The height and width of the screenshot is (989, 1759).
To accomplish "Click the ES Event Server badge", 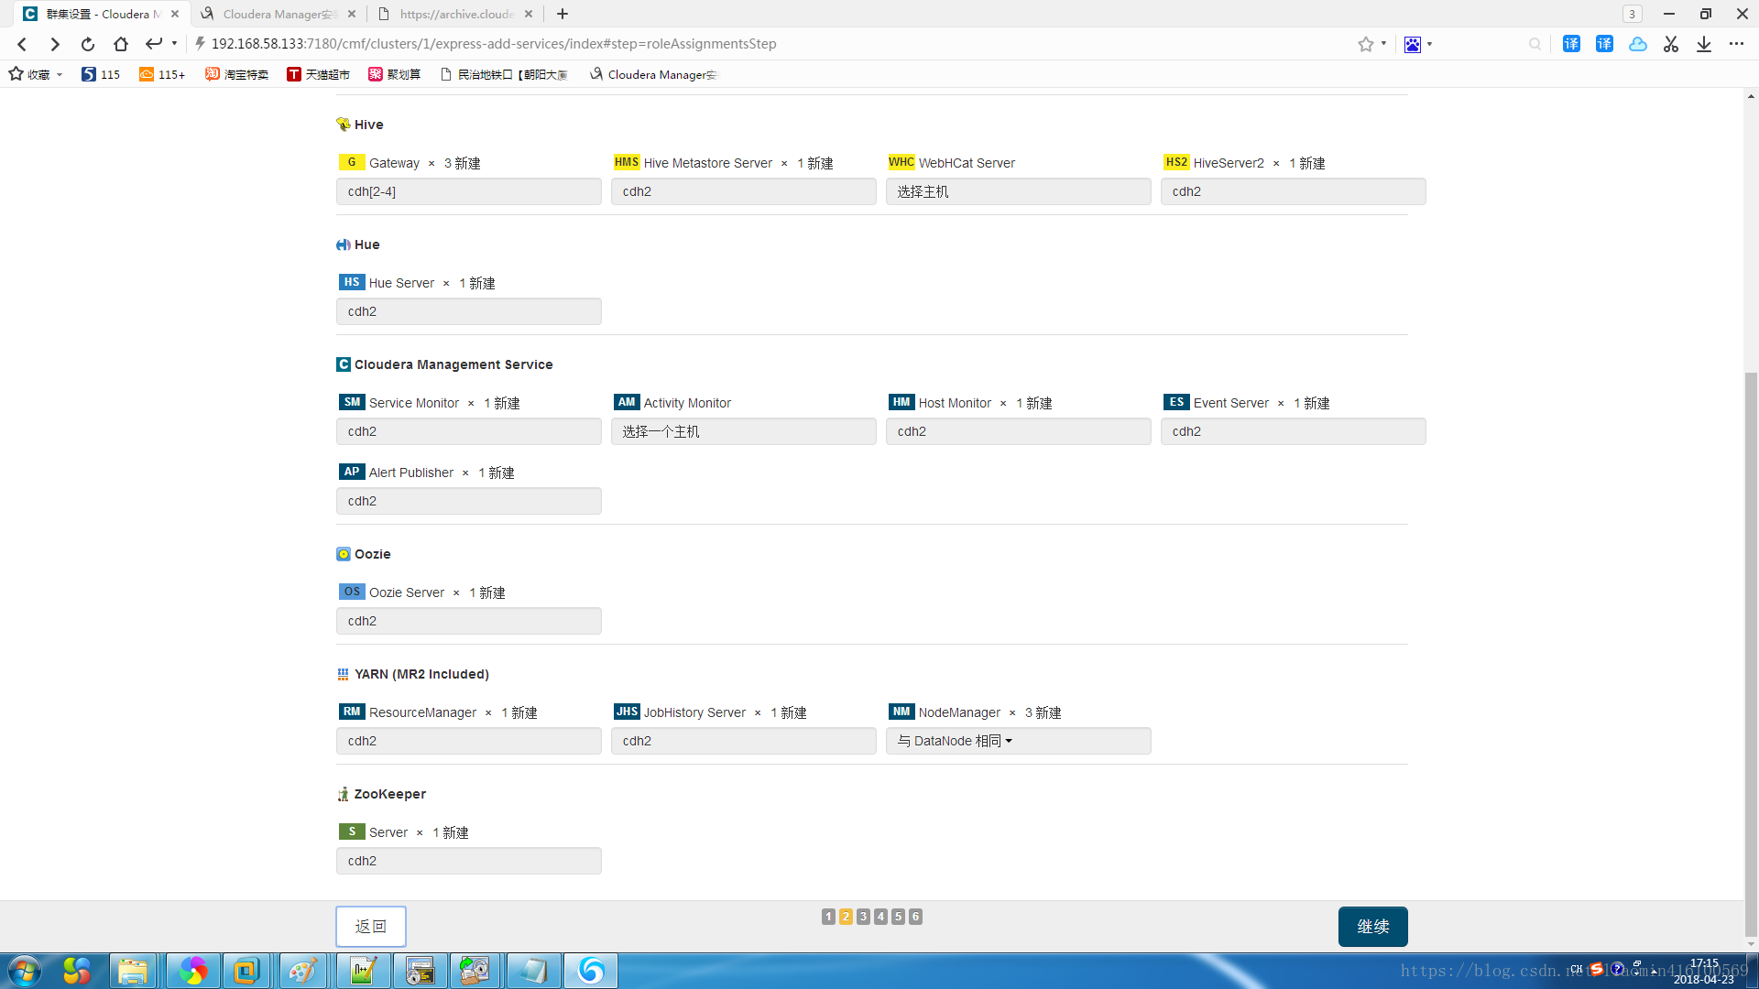I will [1176, 402].
